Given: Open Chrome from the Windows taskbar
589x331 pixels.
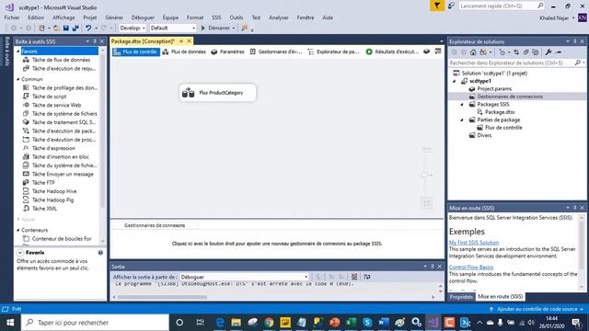Looking at the screenshot, I should point(269,323).
